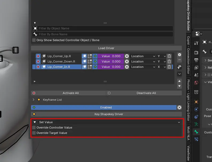Open the World properties tab icon
The image size is (212, 162).
tap(197, 83)
